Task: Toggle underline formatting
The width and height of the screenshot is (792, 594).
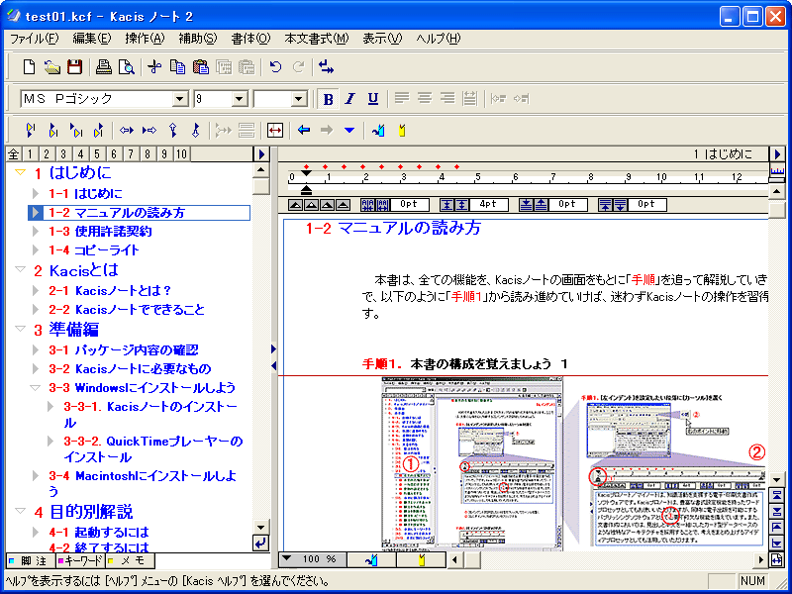Action: [373, 99]
